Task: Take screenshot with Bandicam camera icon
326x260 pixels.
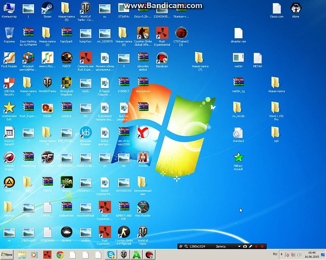Action: pos(245,247)
